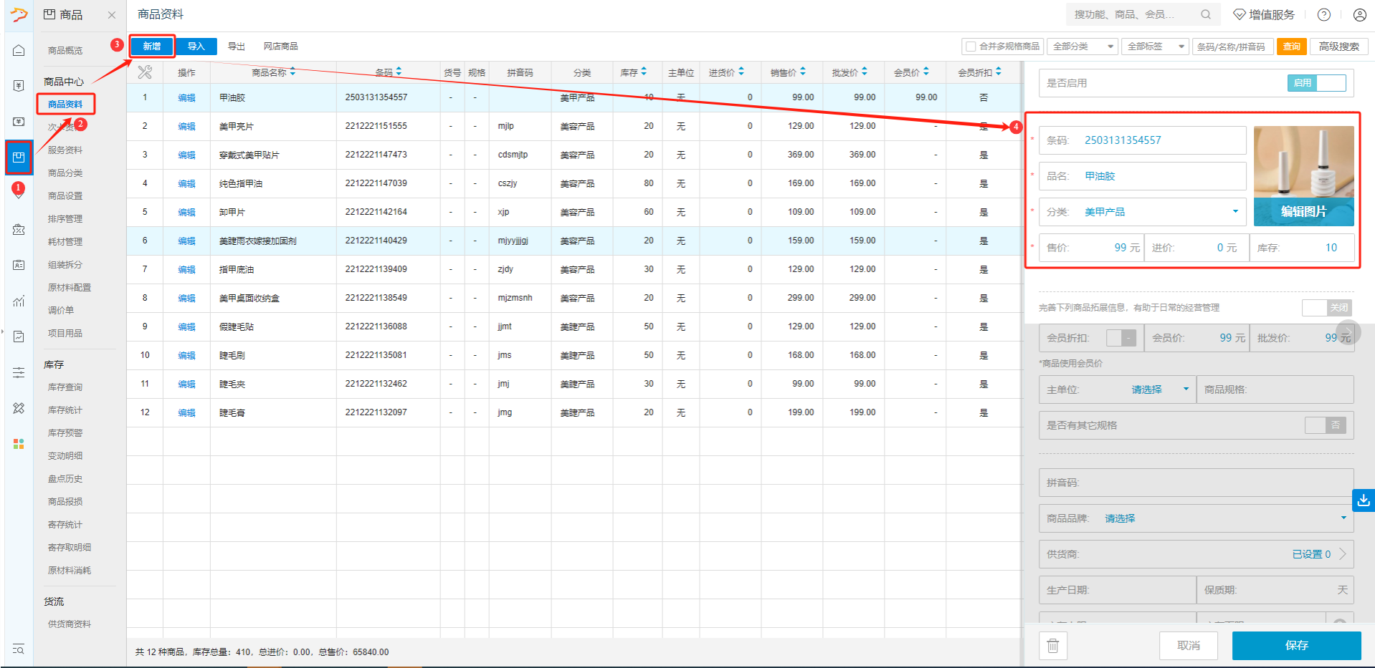
Task: Open the 全部标签 dropdown filter
Action: pyautogui.click(x=1154, y=47)
